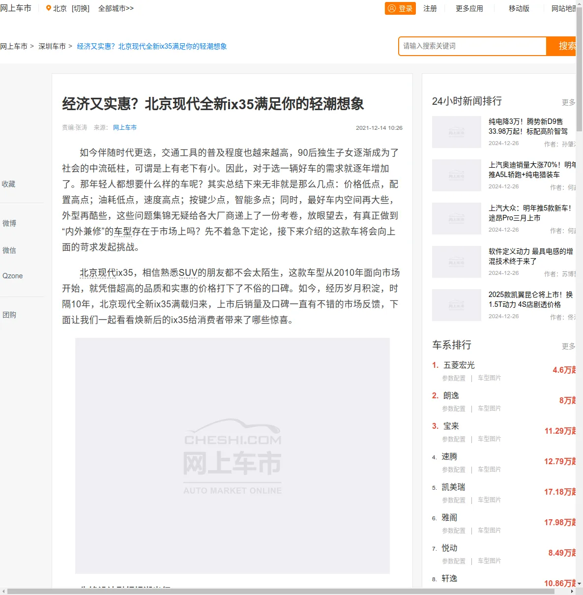Click thumbnail for 上汽奥迪销量大涨70% news
Viewport: 583px width, 595px height.
pos(457,176)
